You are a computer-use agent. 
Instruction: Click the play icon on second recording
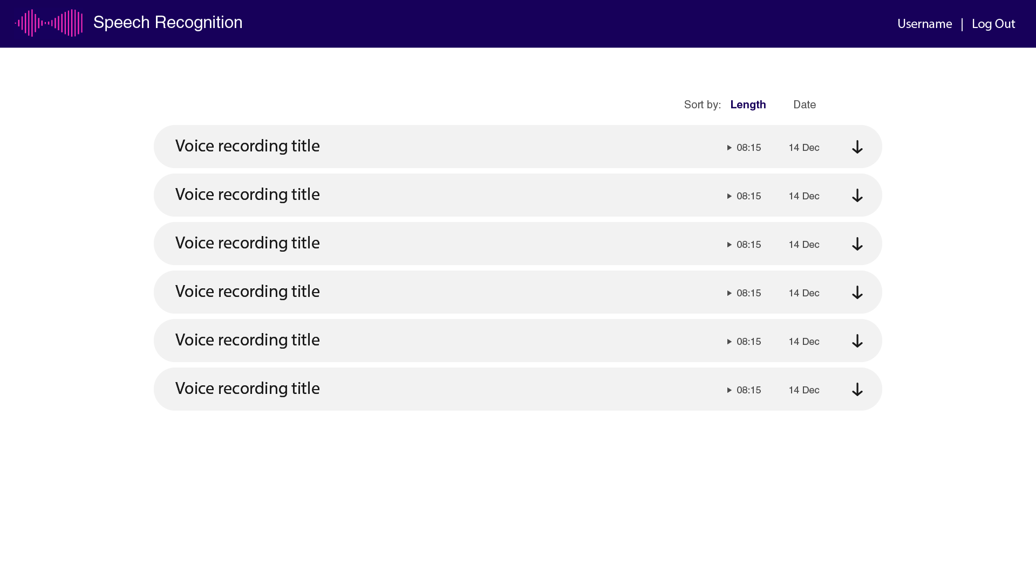(730, 196)
